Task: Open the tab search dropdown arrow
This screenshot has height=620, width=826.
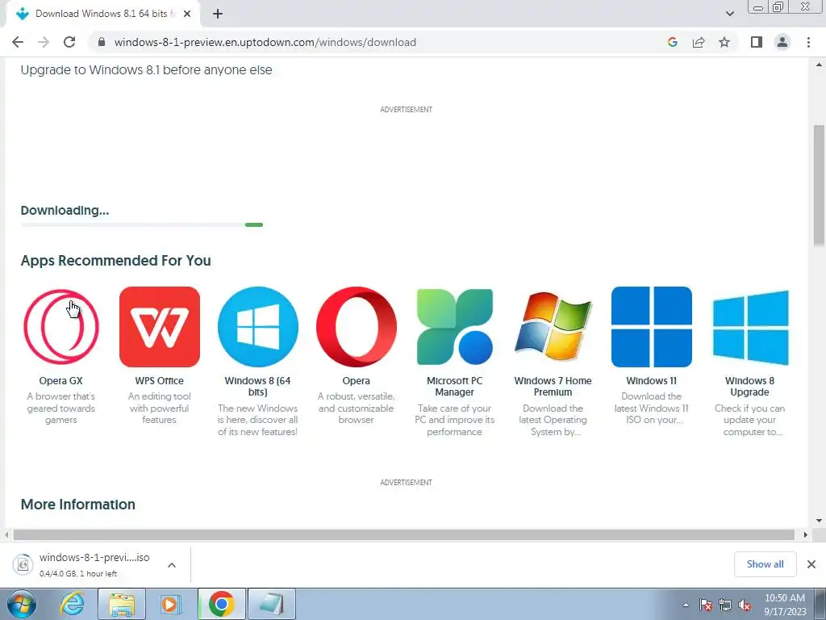Action: [x=729, y=14]
